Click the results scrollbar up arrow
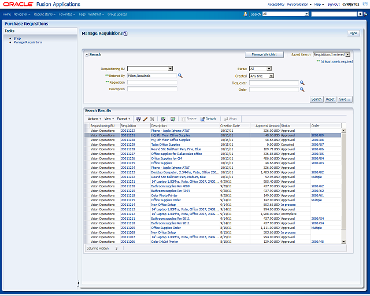This screenshot has width=370, height=296. 343,131
